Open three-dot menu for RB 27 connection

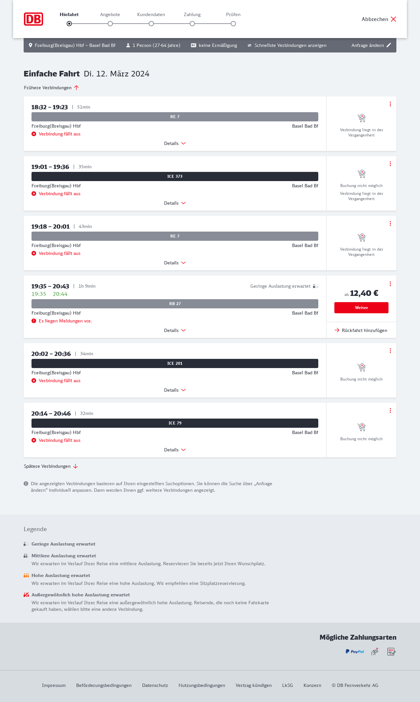(x=390, y=284)
